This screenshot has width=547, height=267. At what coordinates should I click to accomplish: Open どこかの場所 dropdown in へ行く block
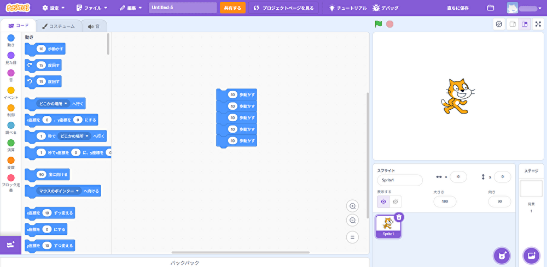point(53,103)
